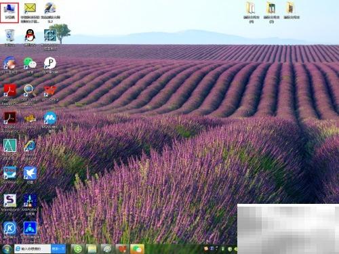Click the blue search button beside the taskbar box
This screenshot has height=254, width=339.
point(58,249)
